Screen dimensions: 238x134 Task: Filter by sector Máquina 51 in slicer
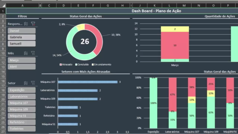coord(22,116)
